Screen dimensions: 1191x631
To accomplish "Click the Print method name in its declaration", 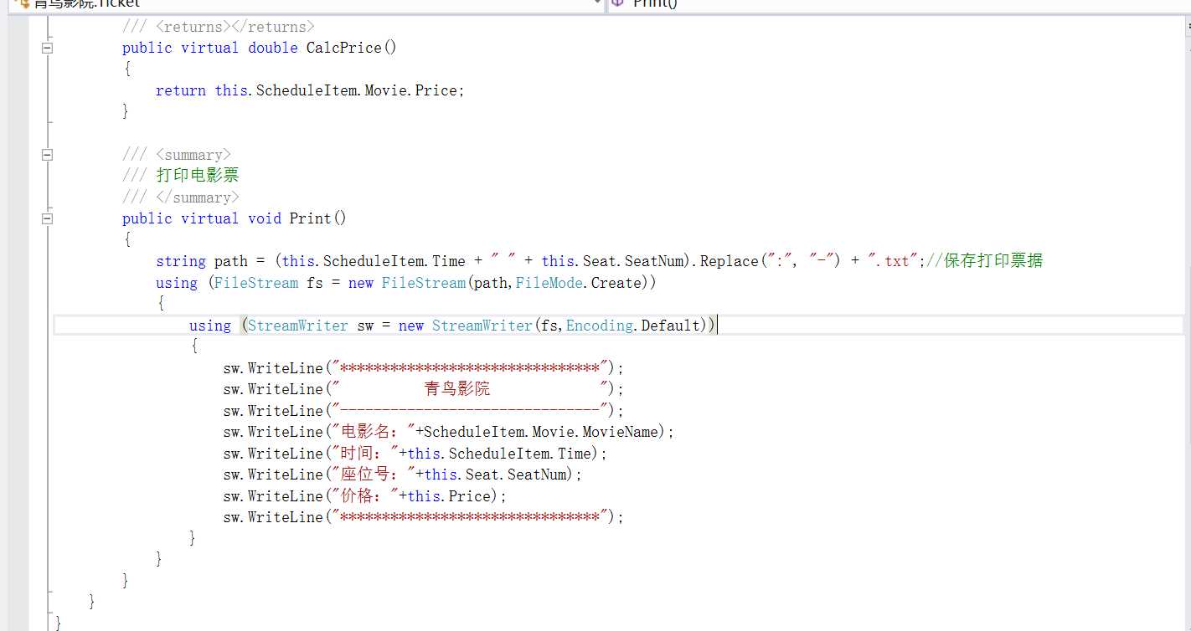I will (310, 218).
